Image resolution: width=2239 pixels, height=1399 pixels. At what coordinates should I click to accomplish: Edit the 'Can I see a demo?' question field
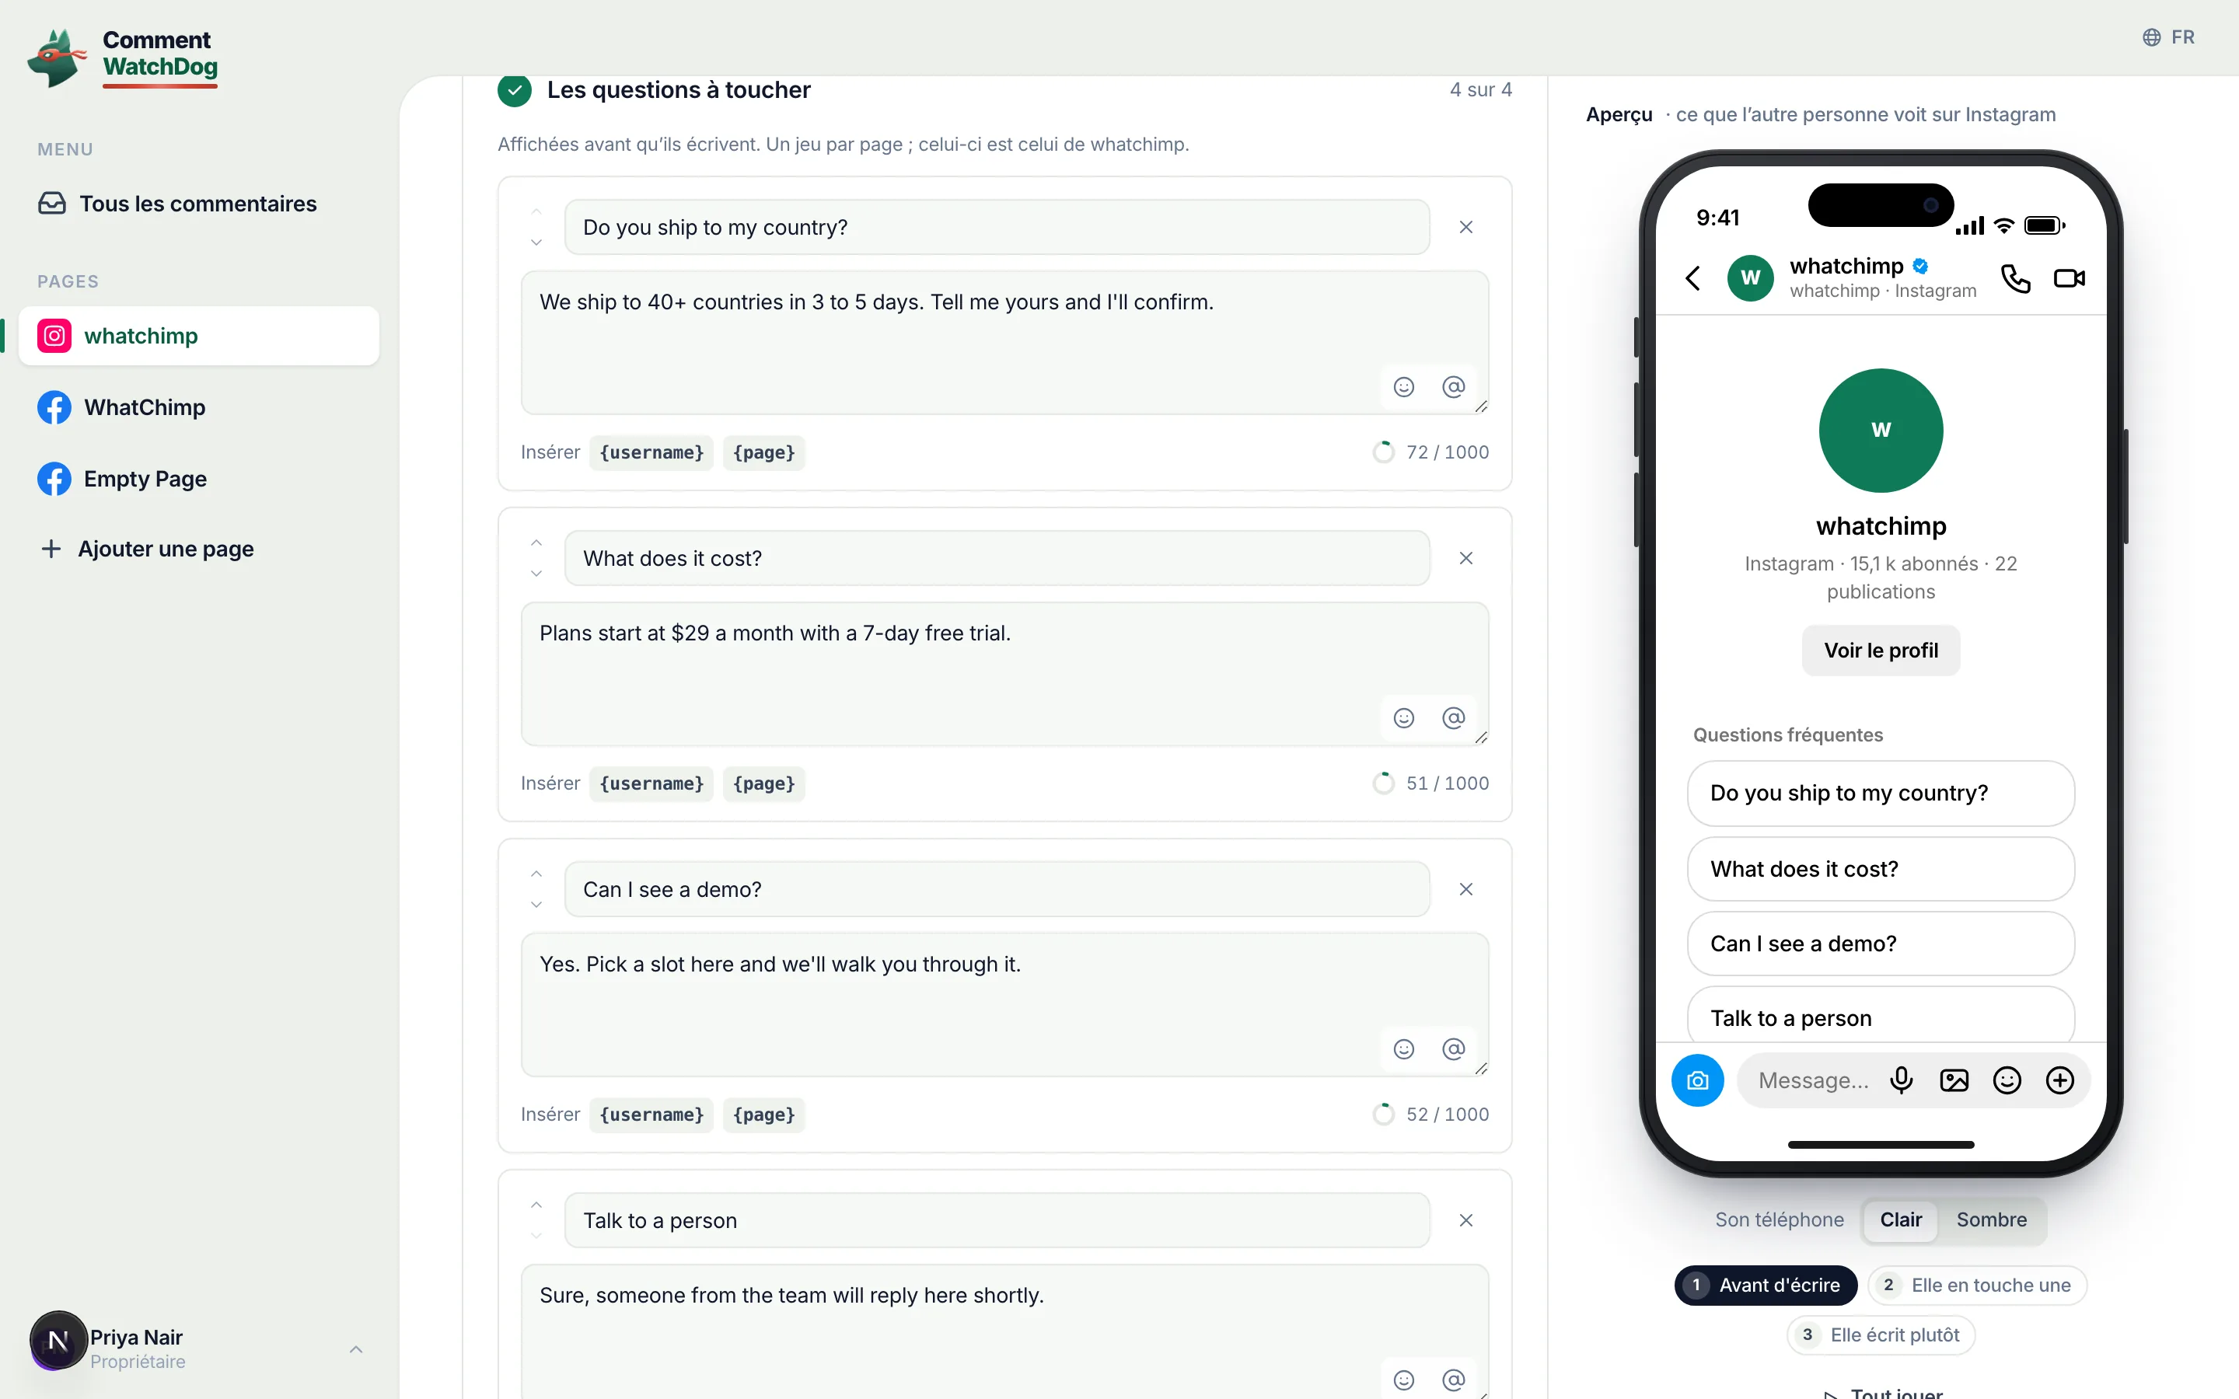coord(997,890)
